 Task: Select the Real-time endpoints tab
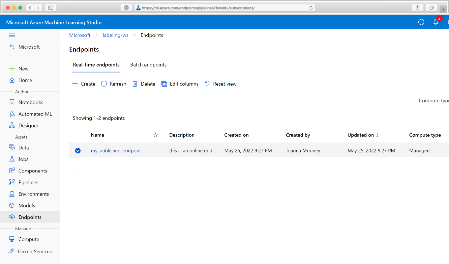(96, 65)
